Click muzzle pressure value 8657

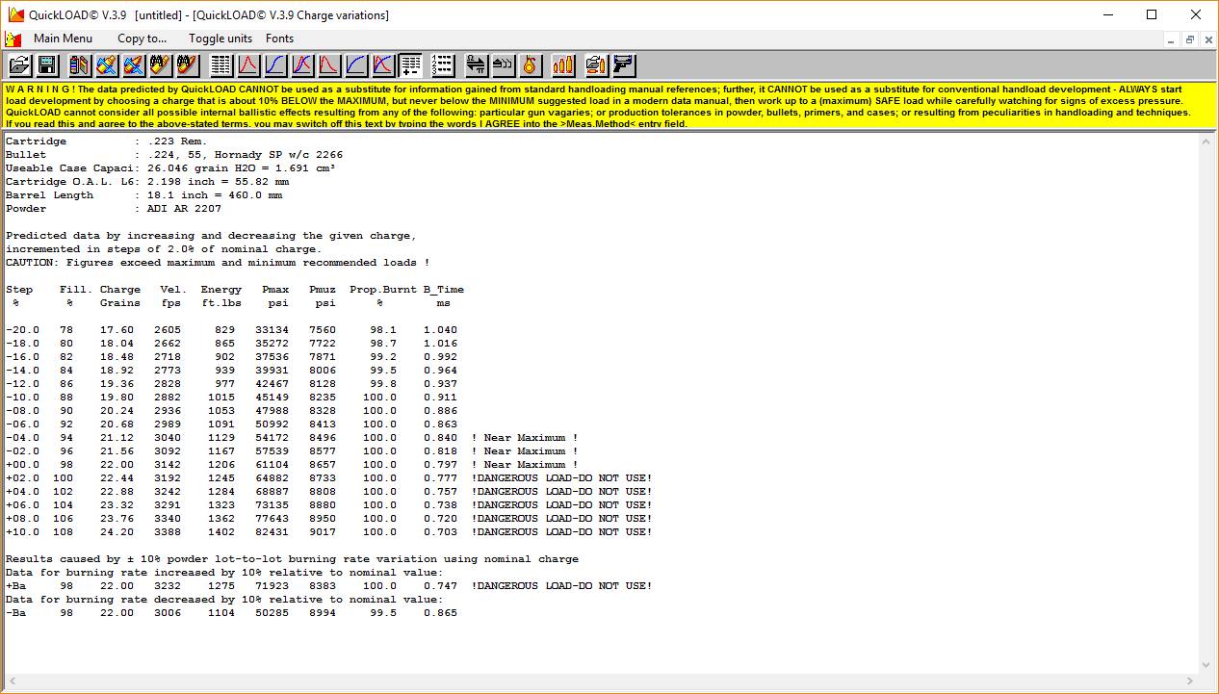(323, 465)
